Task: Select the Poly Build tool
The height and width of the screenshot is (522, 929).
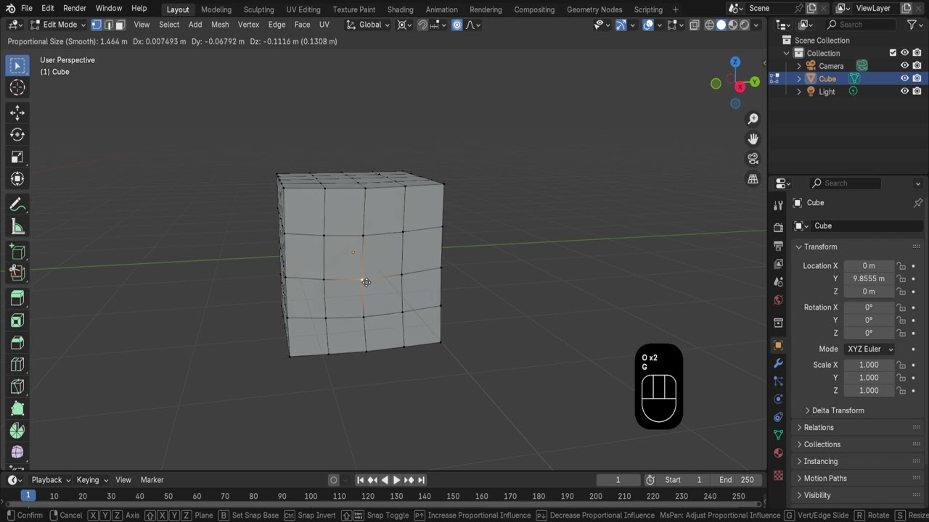Action: click(17, 408)
